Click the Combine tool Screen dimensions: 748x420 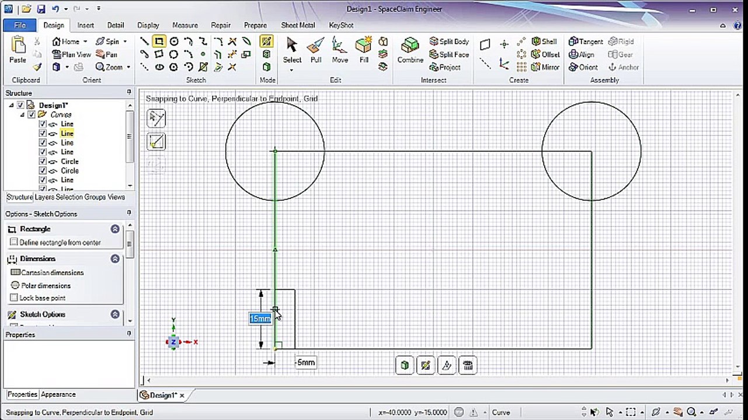click(x=410, y=50)
